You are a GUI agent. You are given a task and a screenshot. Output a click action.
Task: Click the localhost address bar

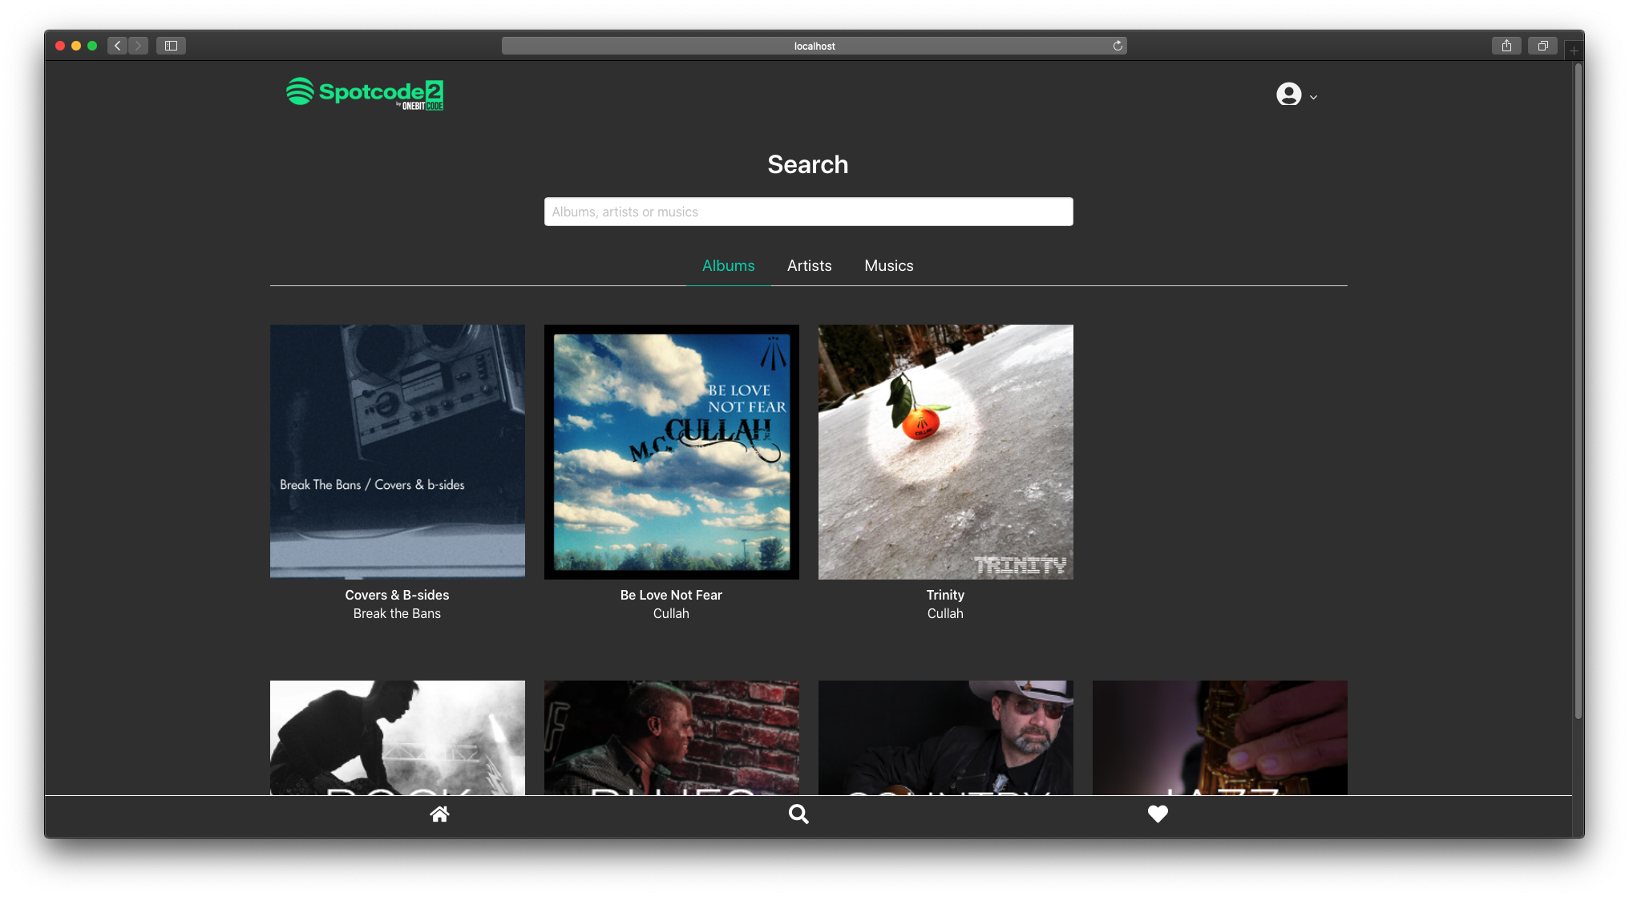click(x=814, y=46)
